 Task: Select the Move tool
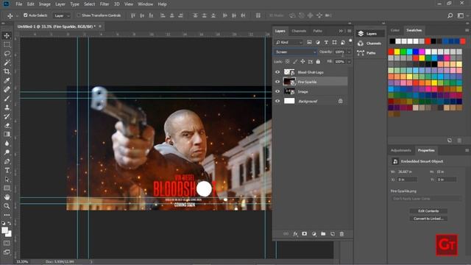tap(7, 35)
